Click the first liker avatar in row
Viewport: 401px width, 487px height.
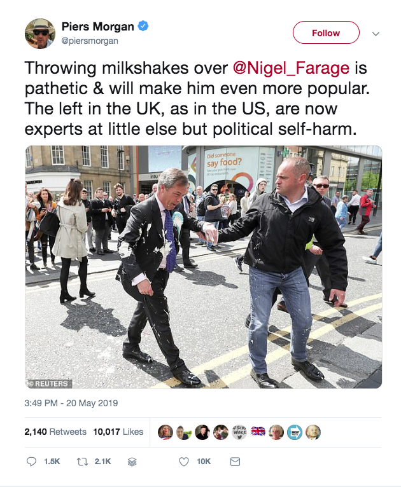pyautogui.click(x=165, y=432)
